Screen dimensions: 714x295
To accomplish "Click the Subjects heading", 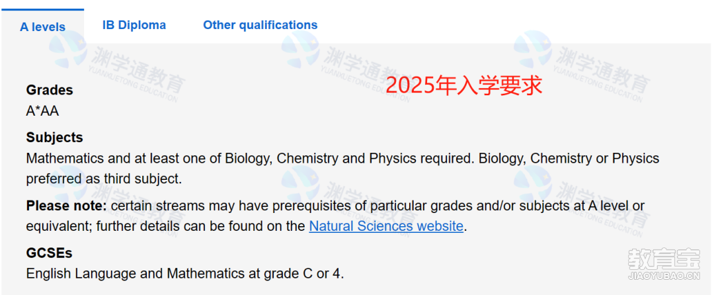I will (55, 138).
